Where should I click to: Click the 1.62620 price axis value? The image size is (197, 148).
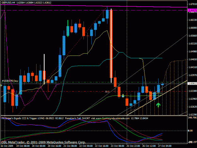(193, 107)
